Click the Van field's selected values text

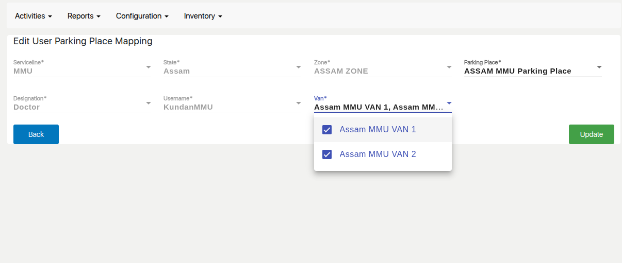(379, 107)
